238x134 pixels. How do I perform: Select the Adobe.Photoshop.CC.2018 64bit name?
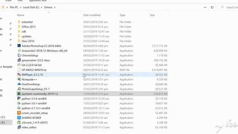tap(41, 46)
